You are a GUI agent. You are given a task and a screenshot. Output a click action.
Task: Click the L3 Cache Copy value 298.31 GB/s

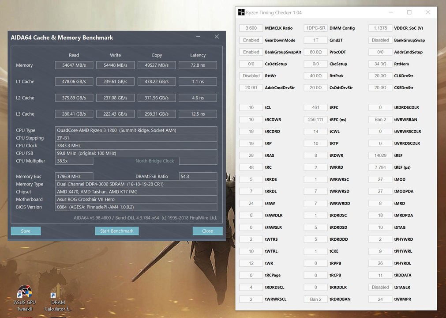(x=157, y=114)
